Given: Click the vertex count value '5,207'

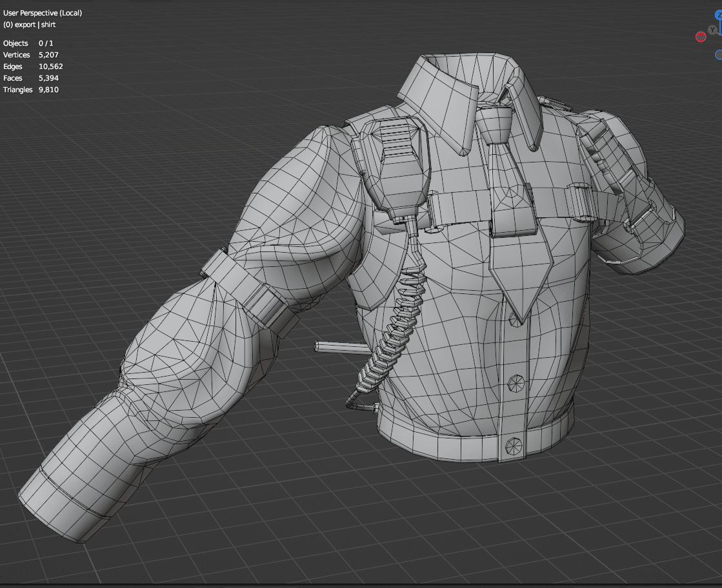Looking at the screenshot, I should (x=49, y=55).
